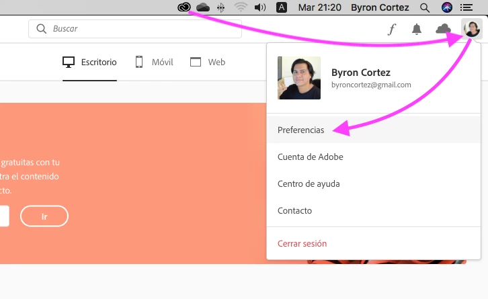The height and width of the screenshot is (299, 488).
Task: Open the cloud sync status icon
Action: 443,29
